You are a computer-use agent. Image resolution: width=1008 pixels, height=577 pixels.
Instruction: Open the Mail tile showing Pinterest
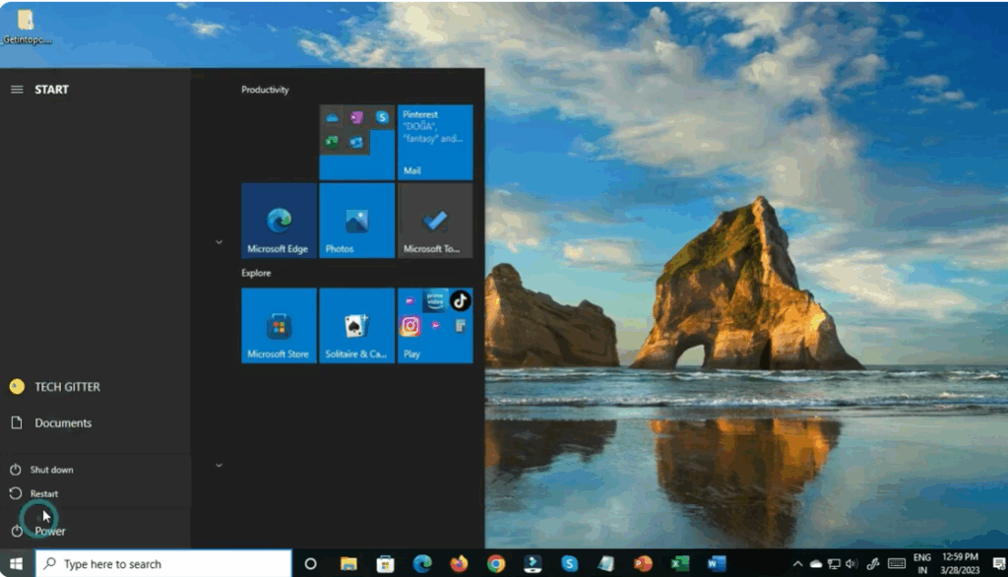tap(435, 141)
